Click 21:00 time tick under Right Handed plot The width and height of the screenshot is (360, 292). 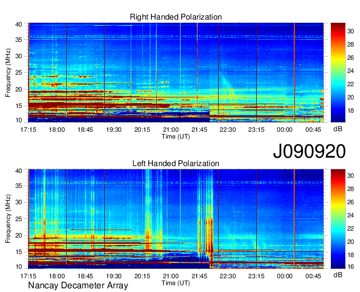[x=170, y=130]
